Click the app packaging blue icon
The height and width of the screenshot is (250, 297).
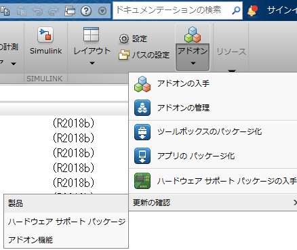(x=142, y=156)
